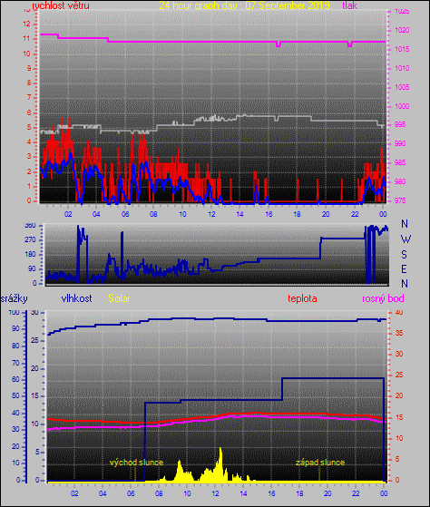Viewport: 430px width, 507px height.
Task: Click the 270 wind direction axis value
Action: [x=30, y=240]
